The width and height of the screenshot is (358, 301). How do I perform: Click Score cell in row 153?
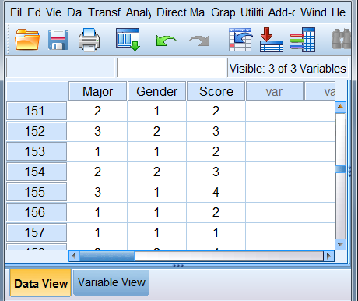tap(216, 151)
